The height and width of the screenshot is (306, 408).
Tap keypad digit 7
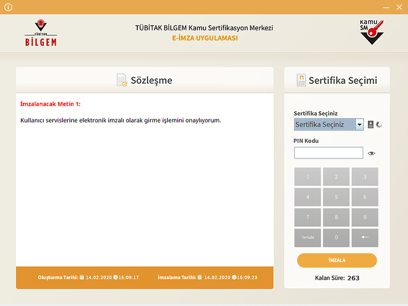tap(308, 217)
